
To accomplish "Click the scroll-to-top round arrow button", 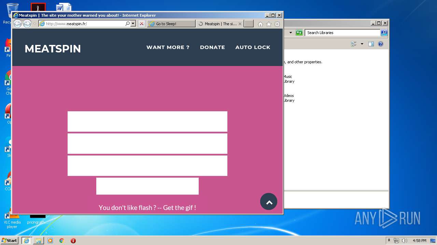I will [x=269, y=201].
